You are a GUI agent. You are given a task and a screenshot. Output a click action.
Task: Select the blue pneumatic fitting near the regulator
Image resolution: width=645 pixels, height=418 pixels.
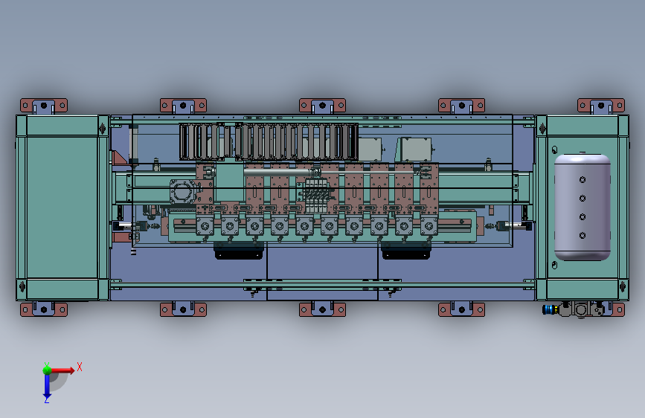pyautogui.click(x=550, y=309)
